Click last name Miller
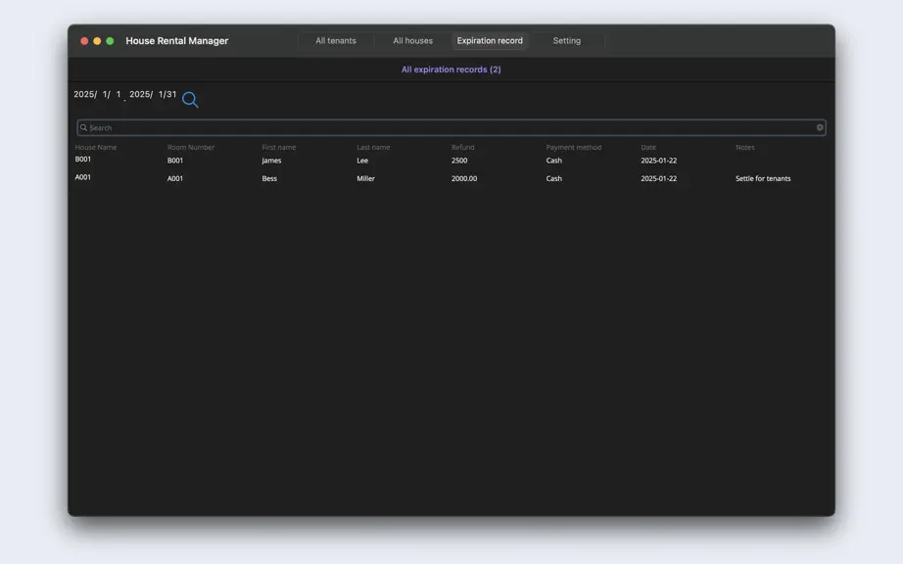 click(x=365, y=178)
